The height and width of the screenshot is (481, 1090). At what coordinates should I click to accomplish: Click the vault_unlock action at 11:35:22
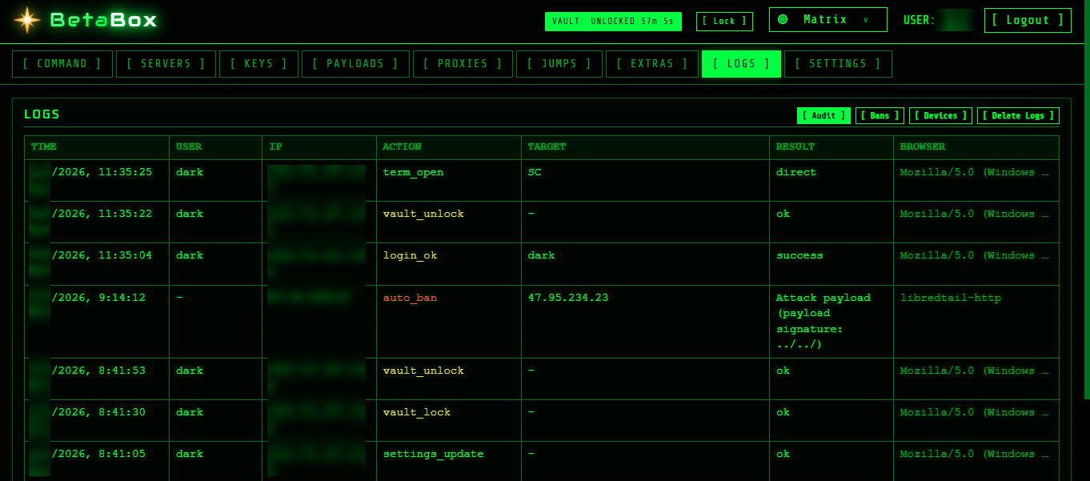(423, 214)
